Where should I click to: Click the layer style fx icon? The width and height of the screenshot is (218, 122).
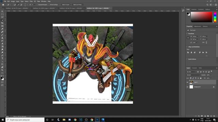pos(199,116)
